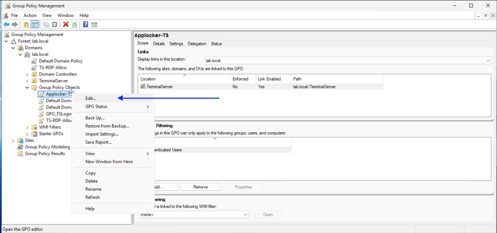Collapse the Domains tree node

pyautogui.click(x=13, y=48)
